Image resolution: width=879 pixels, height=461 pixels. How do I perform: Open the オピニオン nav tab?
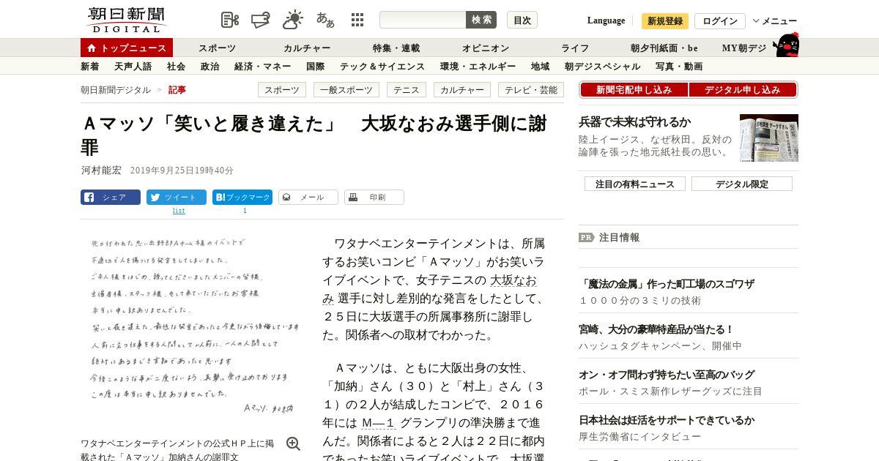pos(486,48)
